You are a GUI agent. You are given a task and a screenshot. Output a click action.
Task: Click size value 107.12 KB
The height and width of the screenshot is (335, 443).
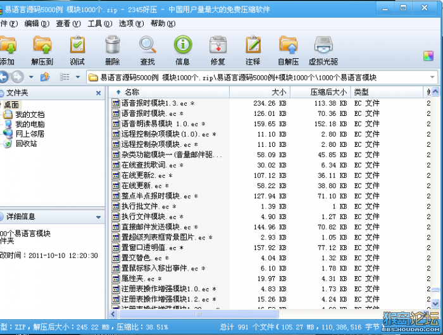(x=270, y=175)
